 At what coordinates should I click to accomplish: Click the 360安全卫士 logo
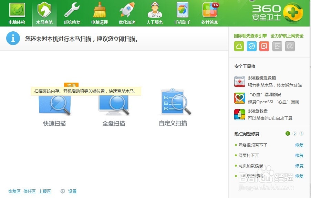coord(277,12)
